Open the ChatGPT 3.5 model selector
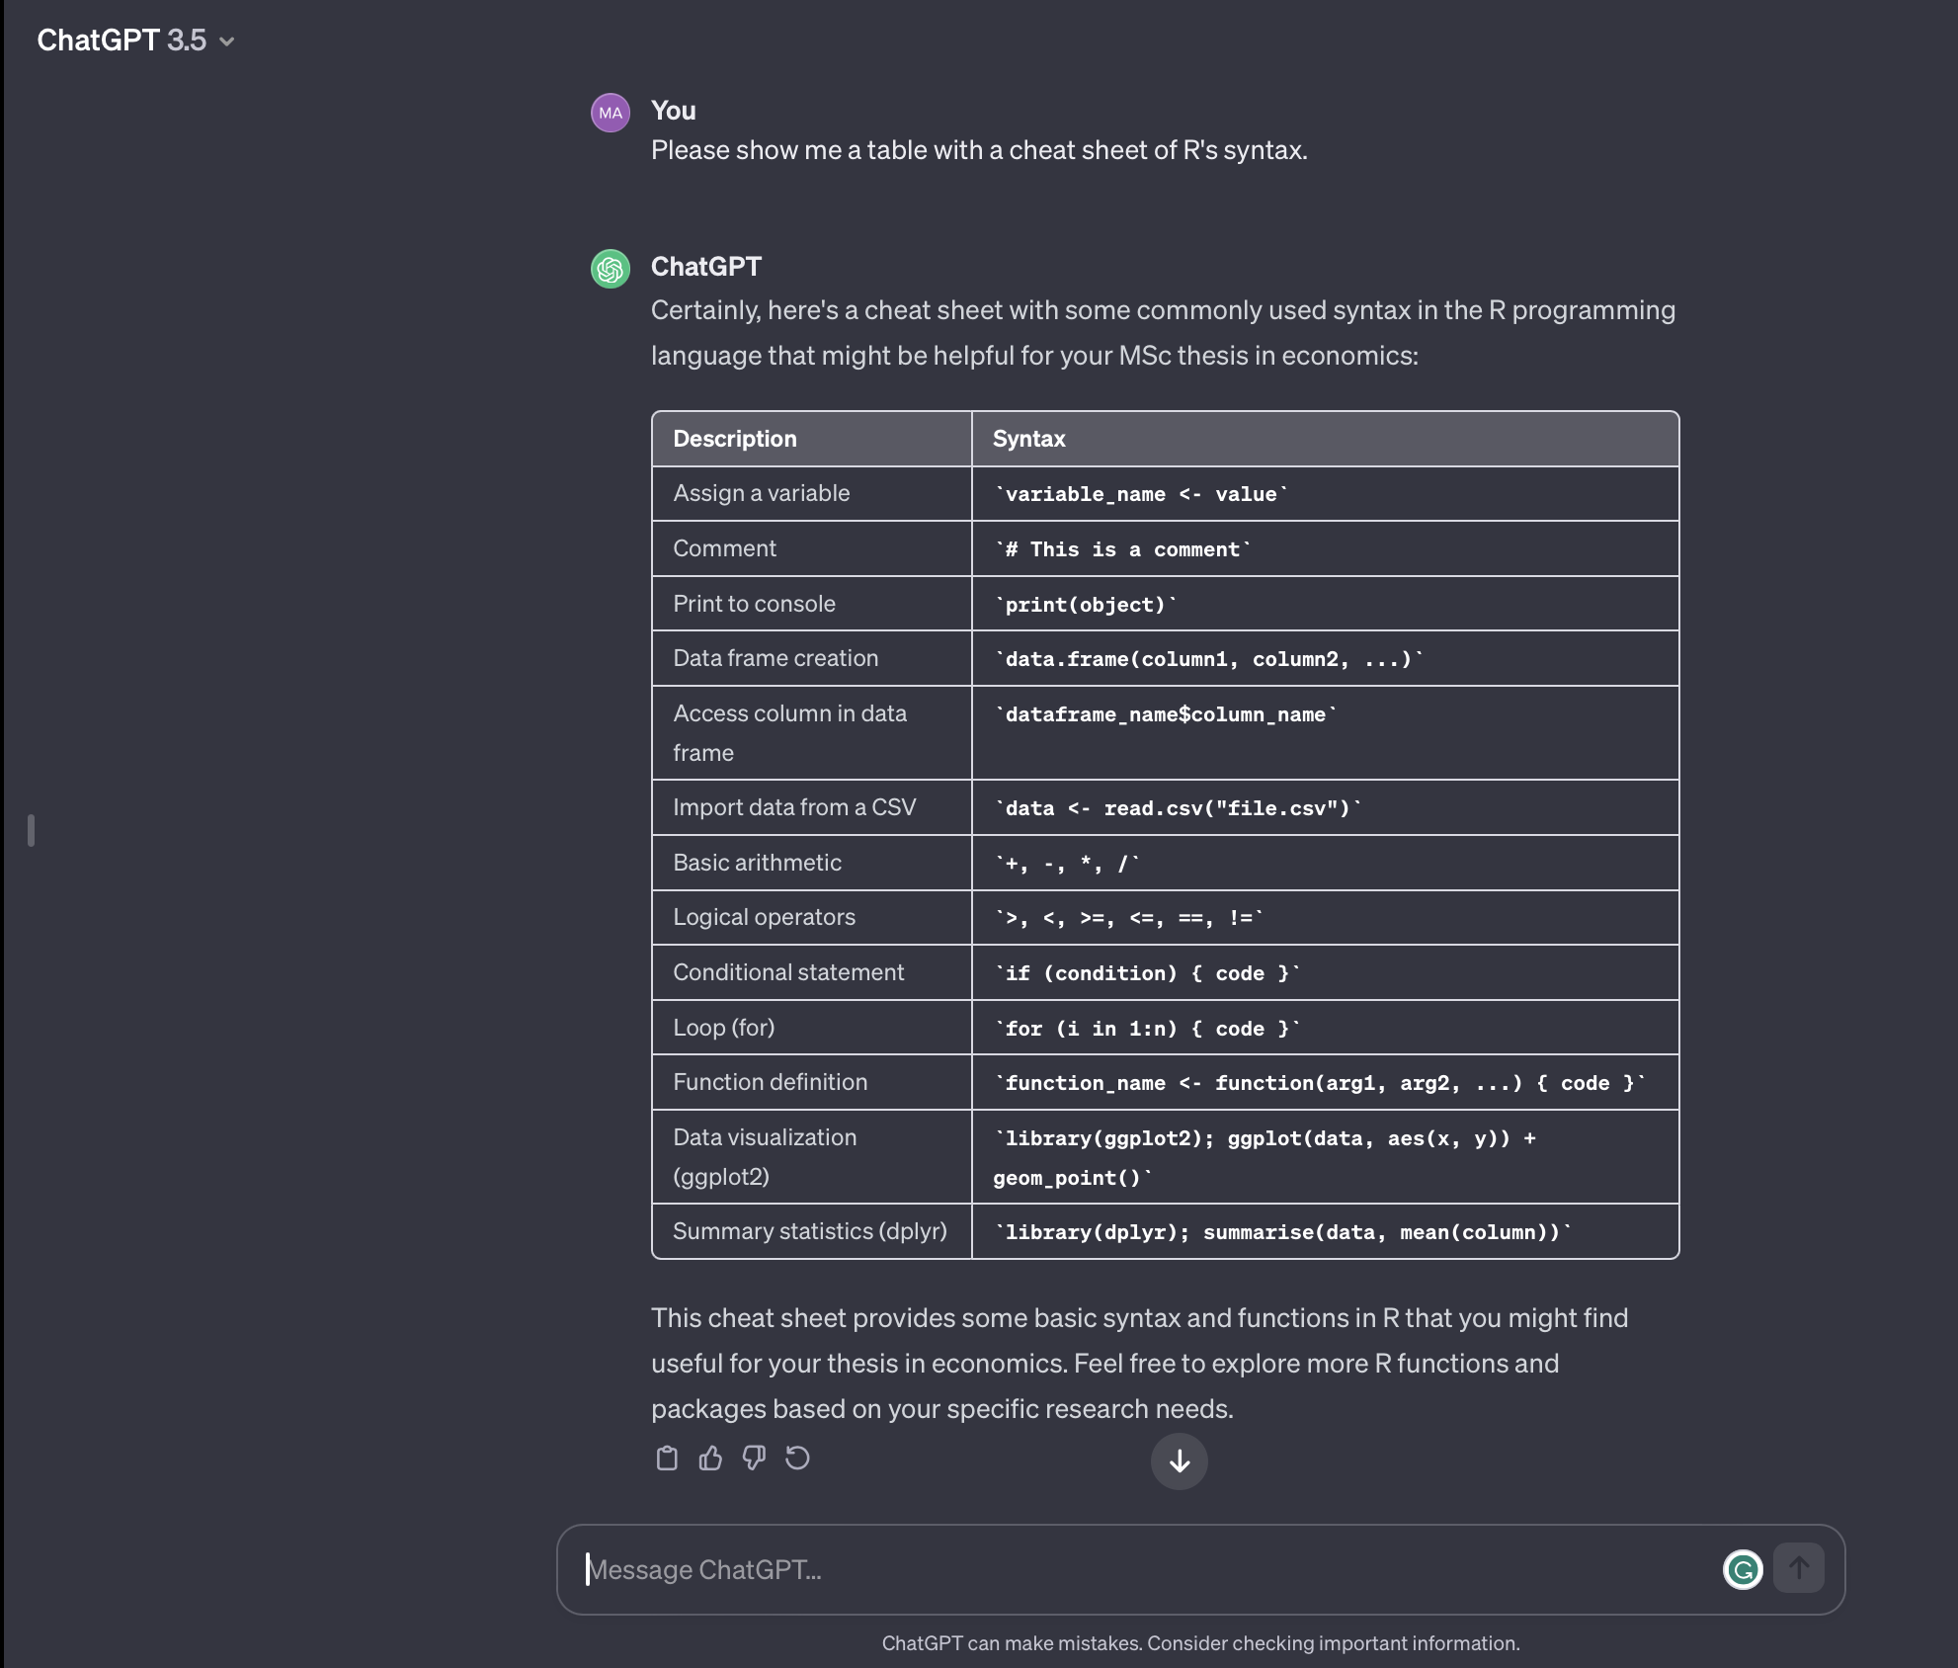This screenshot has height=1668, width=1958. tap(123, 40)
